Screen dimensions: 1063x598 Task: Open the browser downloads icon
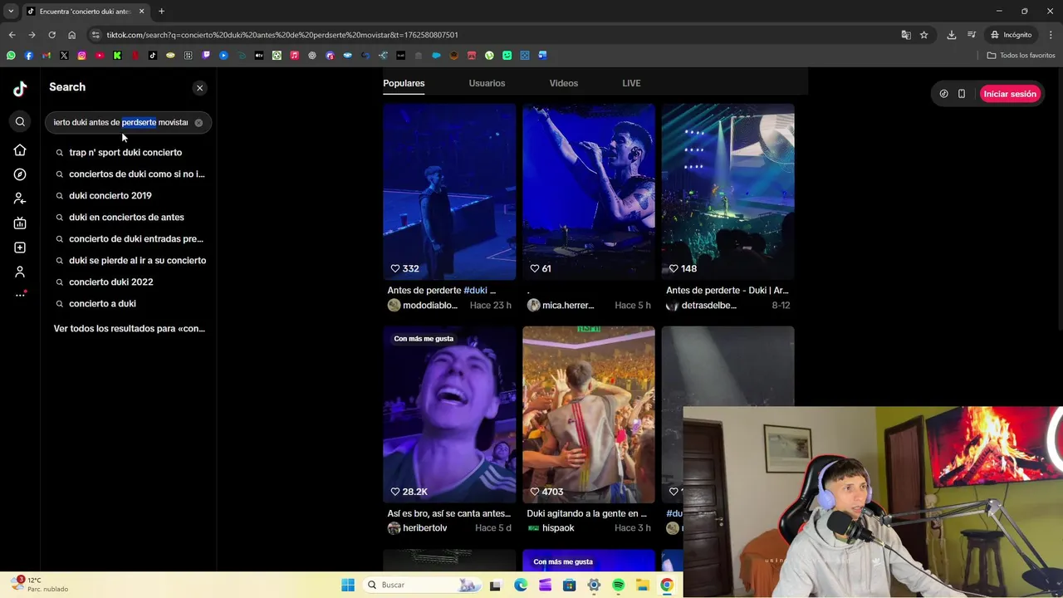952,35
